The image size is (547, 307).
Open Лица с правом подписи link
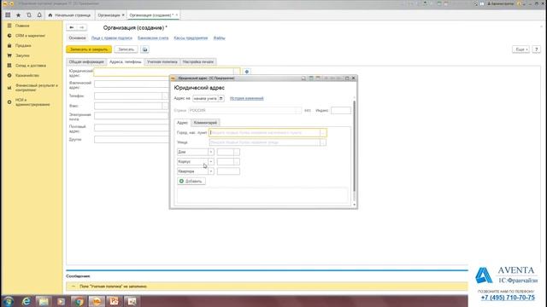pyautogui.click(x=112, y=38)
